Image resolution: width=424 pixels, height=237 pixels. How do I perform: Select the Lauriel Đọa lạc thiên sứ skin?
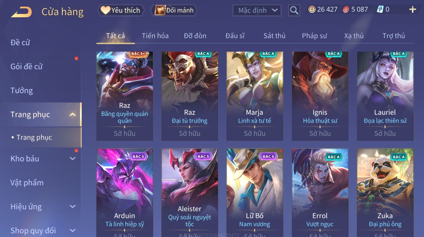[385, 96]
